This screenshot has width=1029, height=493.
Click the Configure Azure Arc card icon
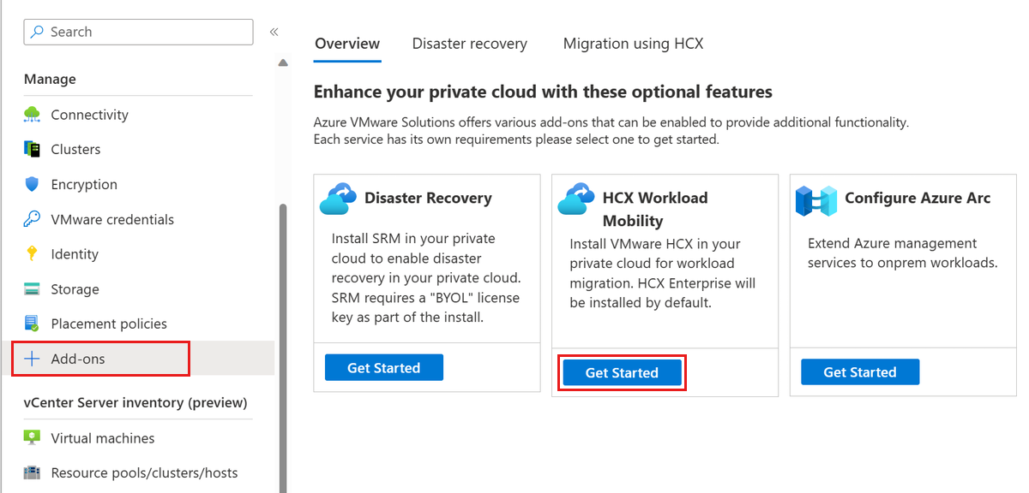[815, 200]
